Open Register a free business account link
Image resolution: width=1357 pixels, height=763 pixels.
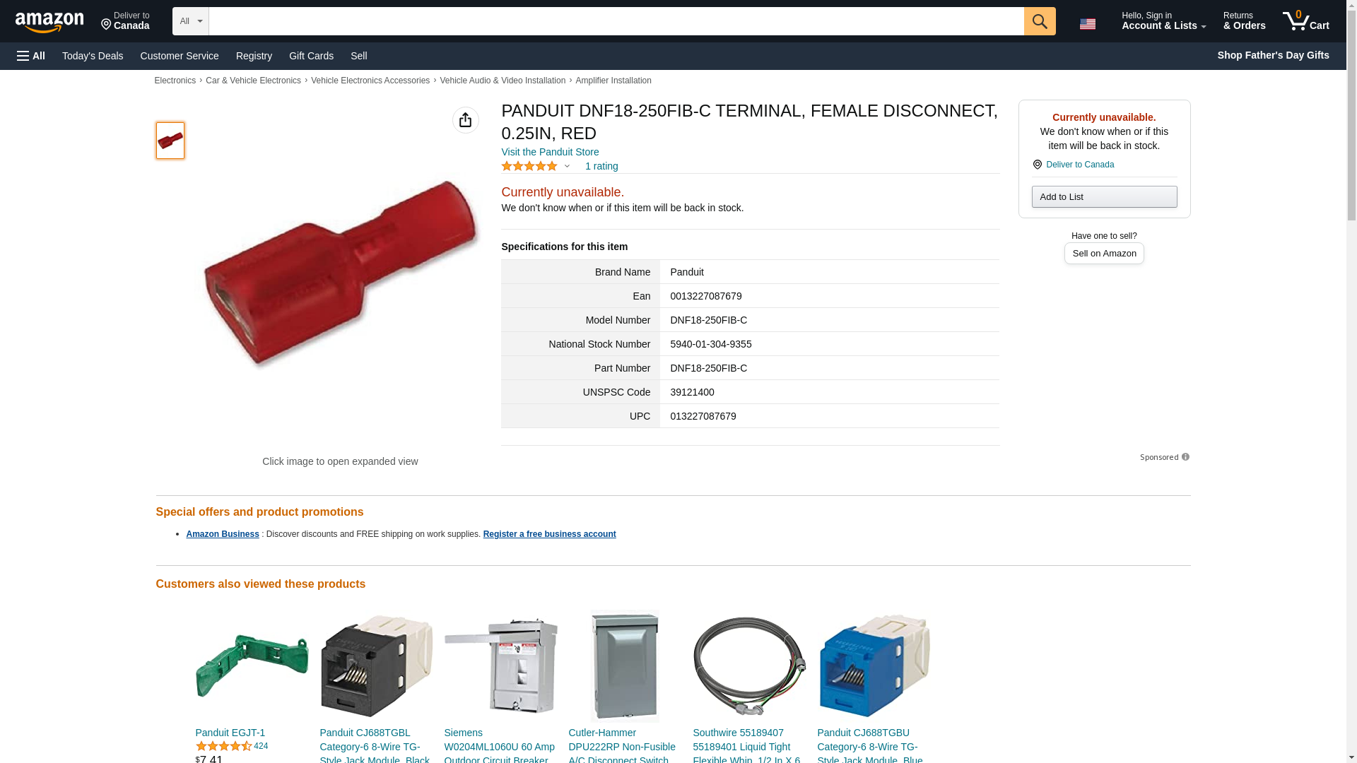coord(549,534)
